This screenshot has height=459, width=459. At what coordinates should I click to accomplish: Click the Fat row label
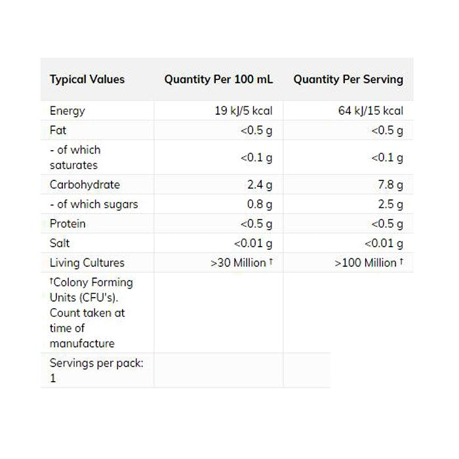pyautogui.click(x=58, y=130)
